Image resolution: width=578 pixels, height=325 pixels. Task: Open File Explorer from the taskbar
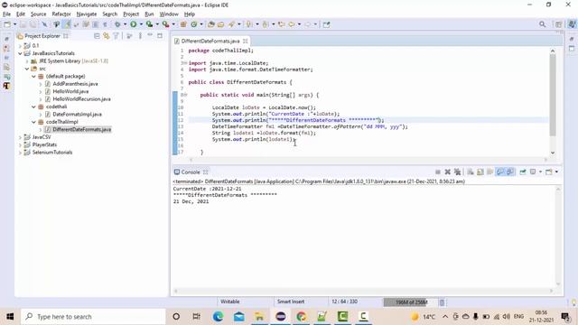(x=259, y=317)
